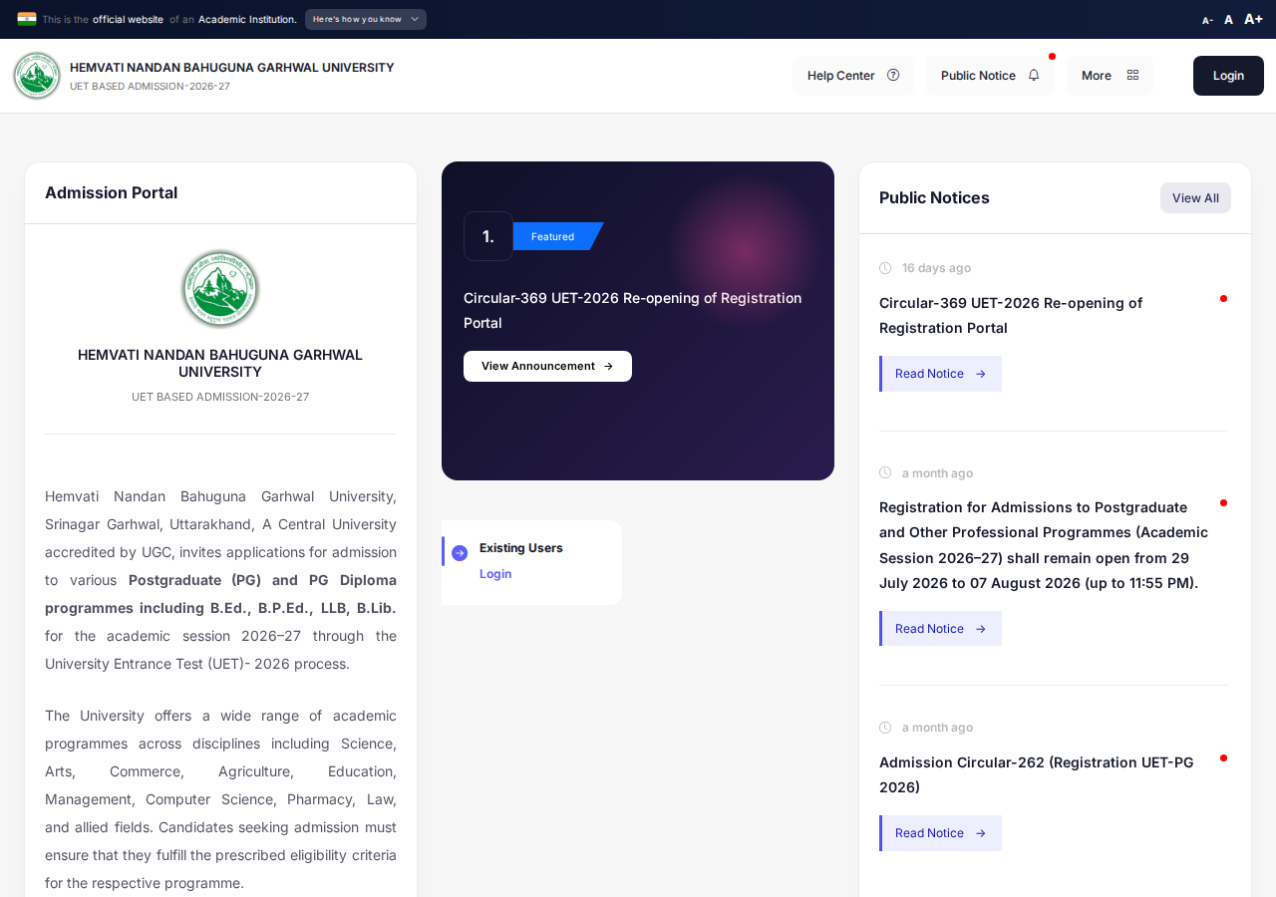This screenshot has height=897, width=1276.
Task: Click the "Academic Institution." text in the top bar
Action: tap(247, 20)
